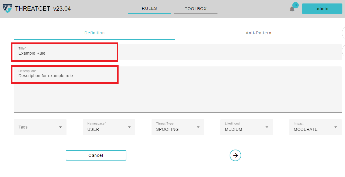
Task: Click the notification count badge
Action: click(295, 5)
